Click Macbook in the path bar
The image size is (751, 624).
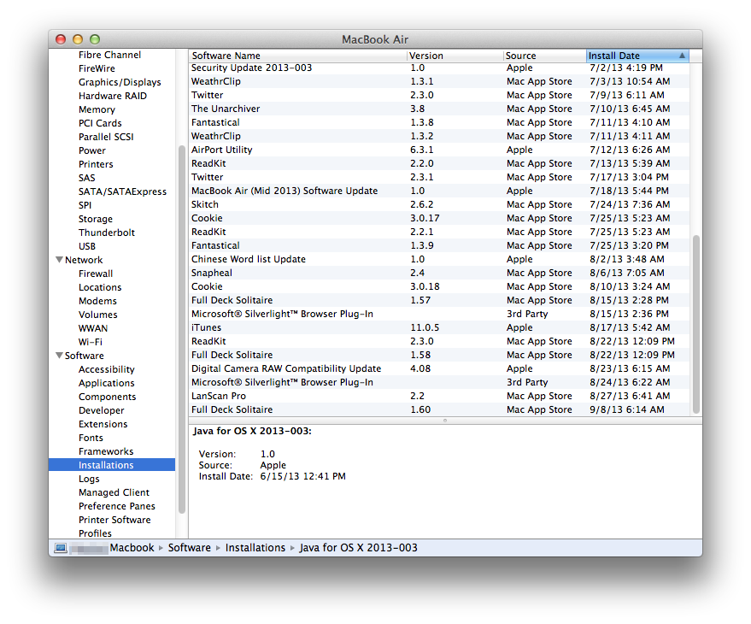[x=132, y=548]
